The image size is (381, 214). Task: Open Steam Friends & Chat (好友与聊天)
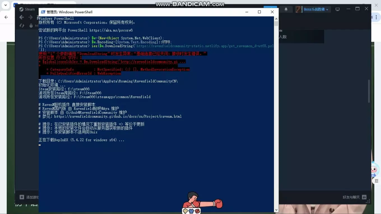354,197
